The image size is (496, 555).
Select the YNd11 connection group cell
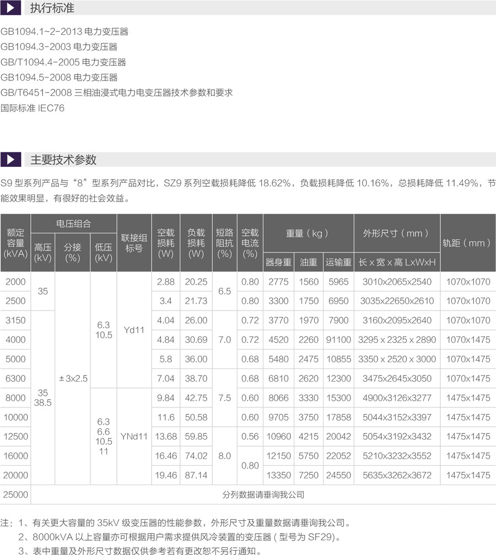click(134, 436)
